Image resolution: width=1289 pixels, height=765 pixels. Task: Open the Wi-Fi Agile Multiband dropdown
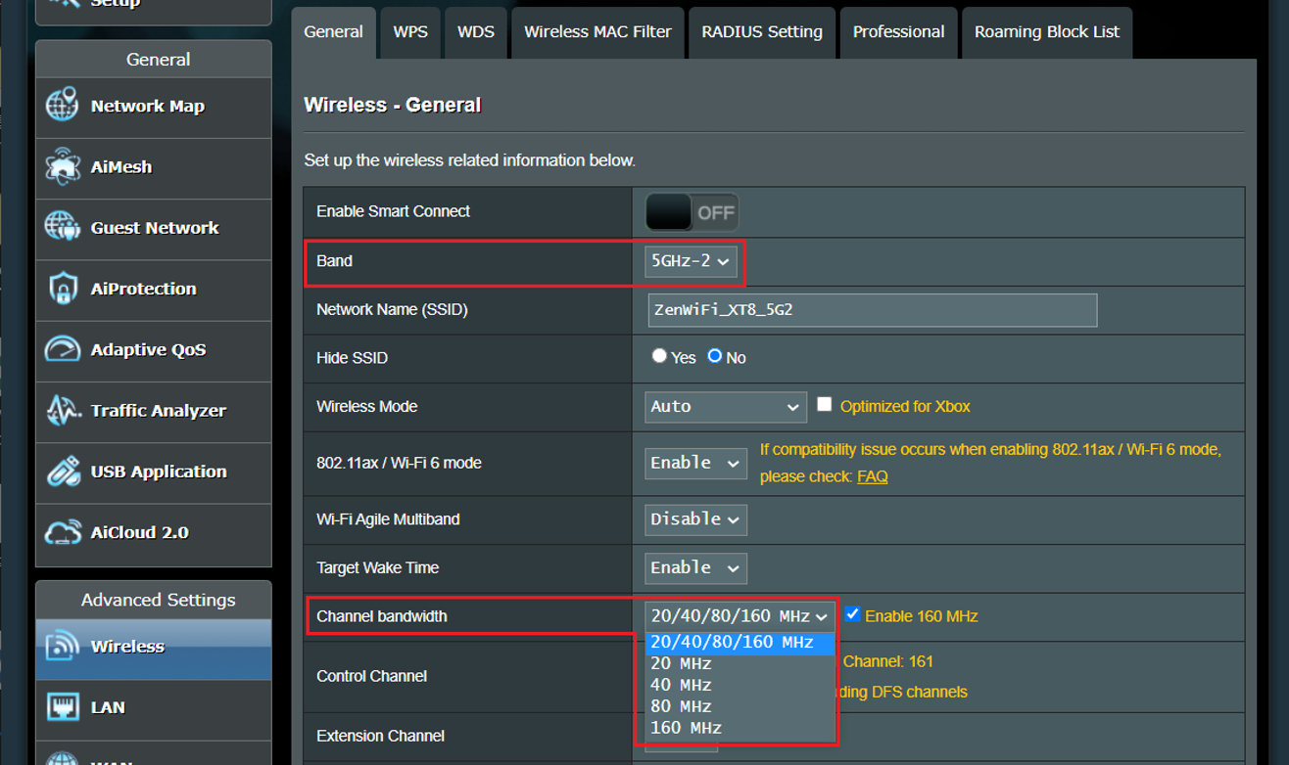pos(696,519)
